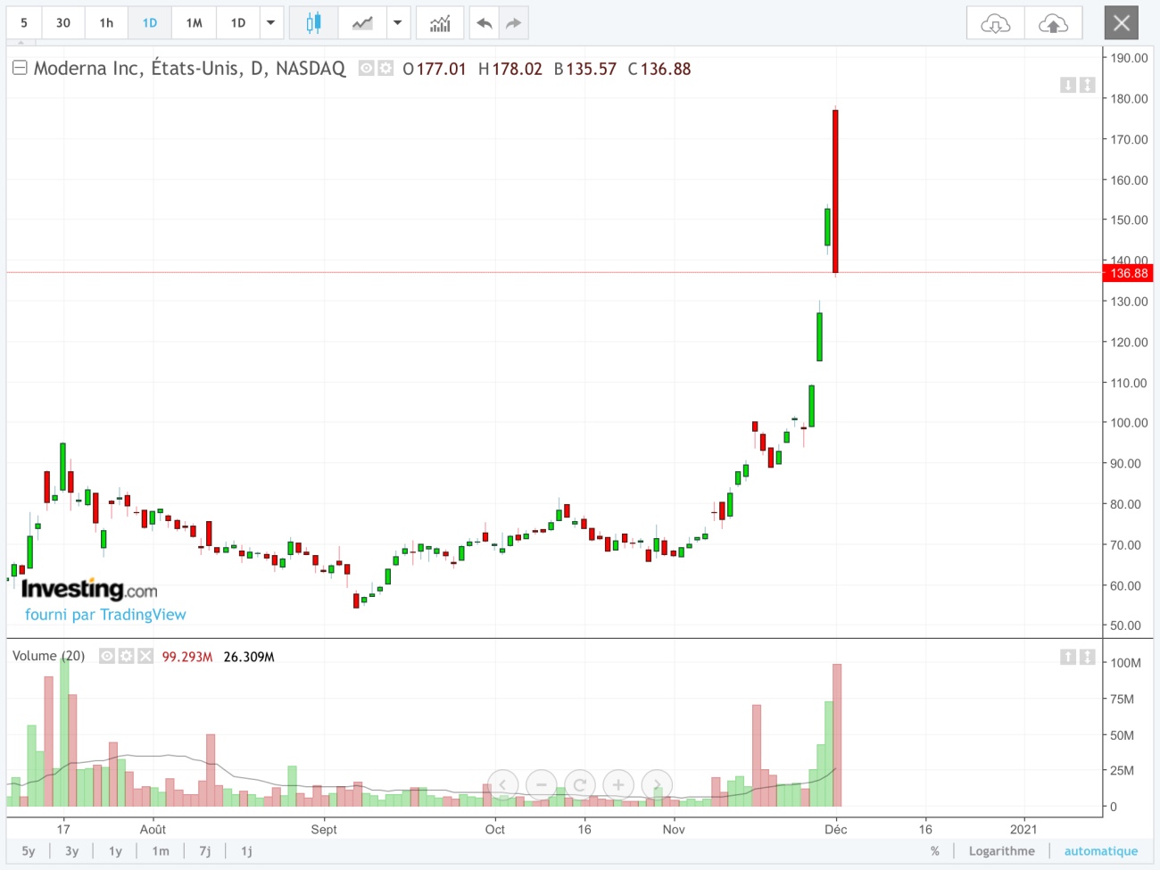Select the highlighted blue 1D interval

pos(150,23)
